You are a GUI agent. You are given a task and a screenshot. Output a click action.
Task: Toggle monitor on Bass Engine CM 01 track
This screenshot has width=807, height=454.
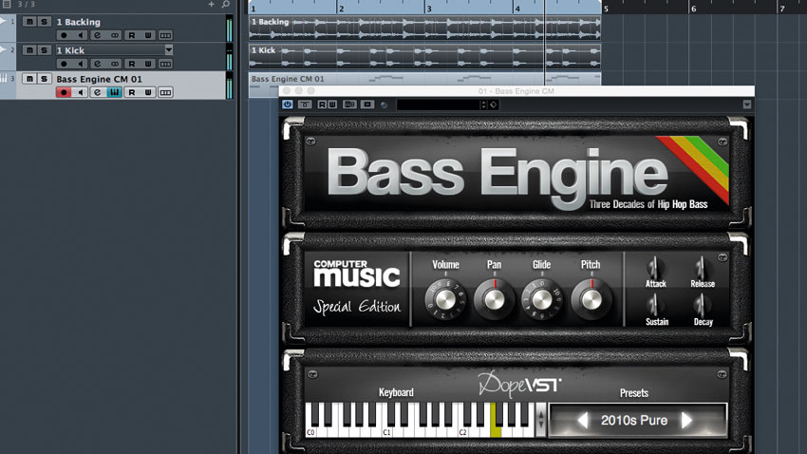click(x=81, y=92)
